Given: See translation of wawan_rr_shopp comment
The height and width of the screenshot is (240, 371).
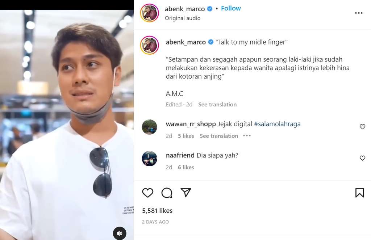Looking at the screenshot, I should click(x=219, y=136).
